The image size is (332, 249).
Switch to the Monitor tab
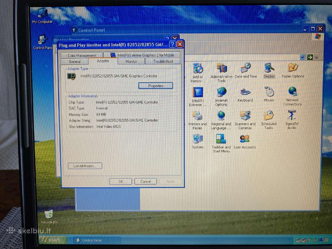(131, 61)
